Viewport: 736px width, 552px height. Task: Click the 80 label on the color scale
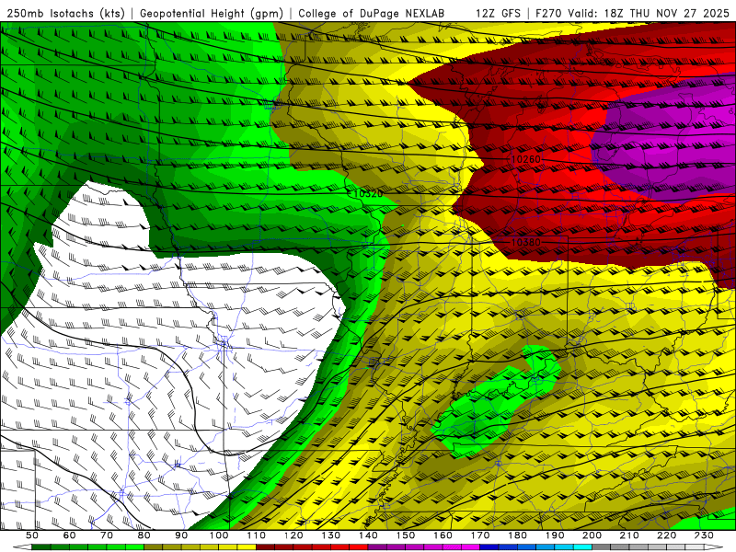[x=144, y=535]
